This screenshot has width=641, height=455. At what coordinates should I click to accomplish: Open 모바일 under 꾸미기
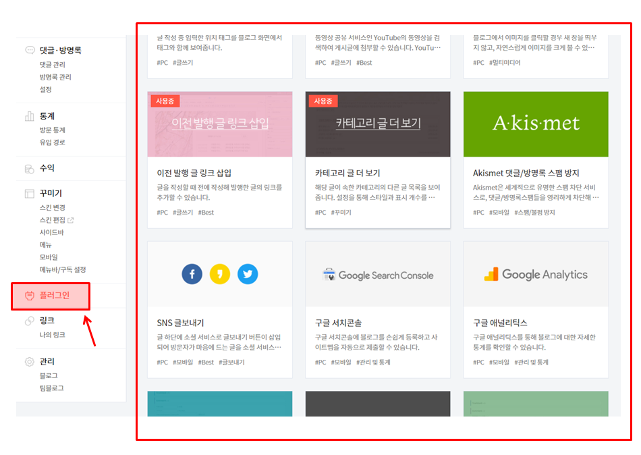49,257
